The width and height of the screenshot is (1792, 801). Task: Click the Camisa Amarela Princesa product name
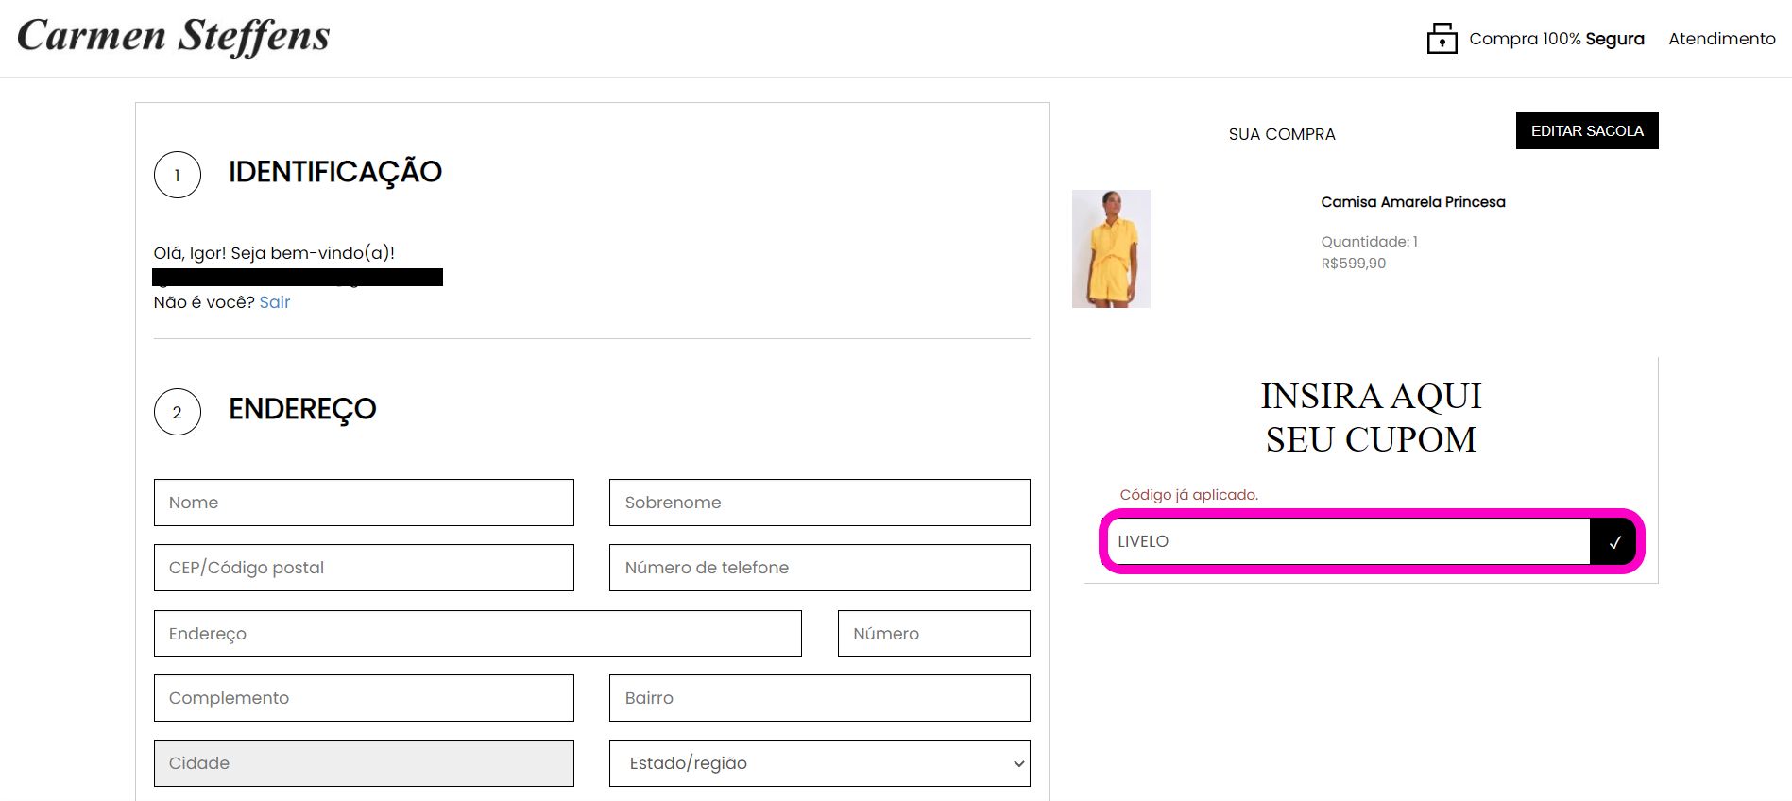point(1413,202)
